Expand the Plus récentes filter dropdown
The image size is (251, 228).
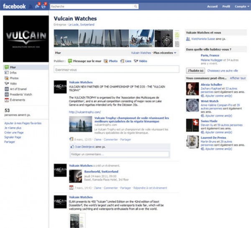pos(165,53)
